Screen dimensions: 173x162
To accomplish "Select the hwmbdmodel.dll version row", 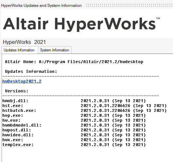I will point(74,125).
